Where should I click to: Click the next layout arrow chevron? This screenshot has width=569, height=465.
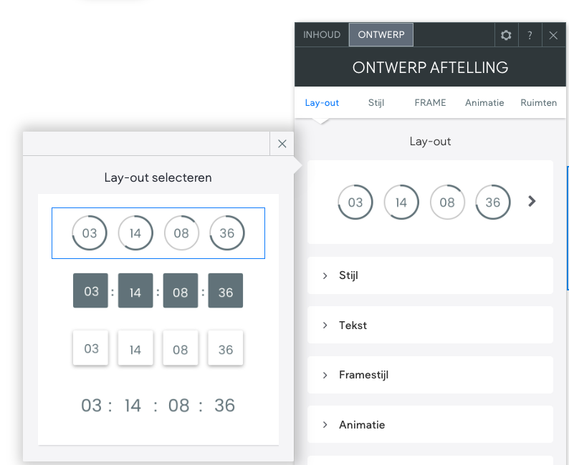[x=532, y=202]
